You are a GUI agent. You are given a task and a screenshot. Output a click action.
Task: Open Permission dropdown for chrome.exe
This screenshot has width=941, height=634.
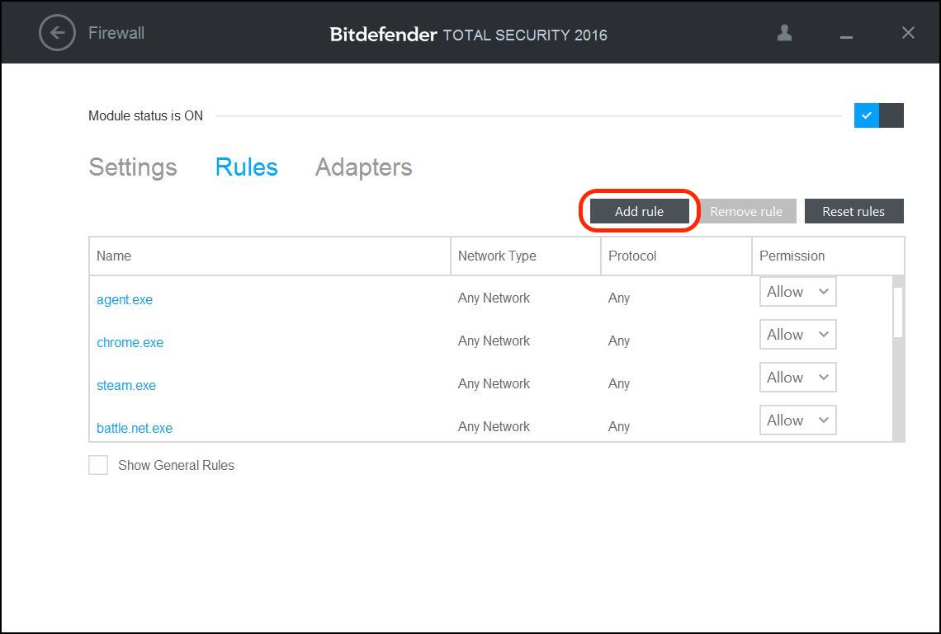click(x=797, y=335)
